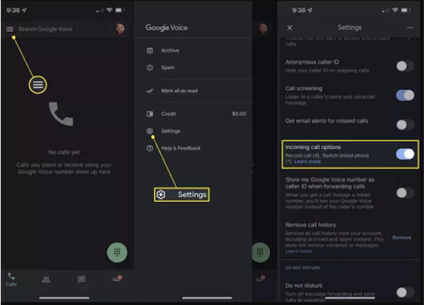The height and width of the screenshot is (305, 424).
Task: Open Help & Feedback menu entry
Action: click(180, 148)
